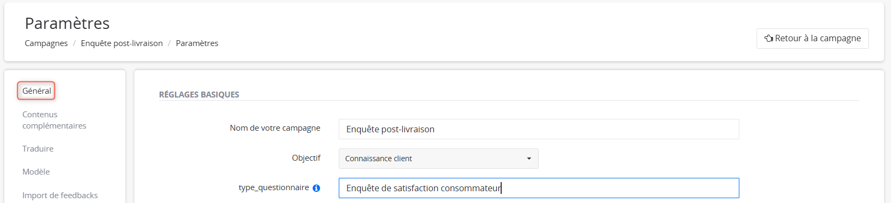
Task: Click into the type_questionnaire text field
Action: coord(539,188)
